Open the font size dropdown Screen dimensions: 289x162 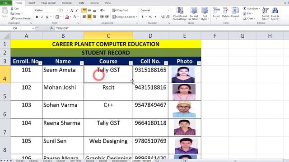pyautogui.click(x=67, y=10)
